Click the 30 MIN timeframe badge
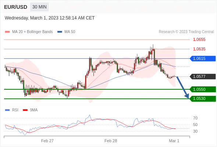Screen dimensions: 217x147 click(x=39, y=7)
